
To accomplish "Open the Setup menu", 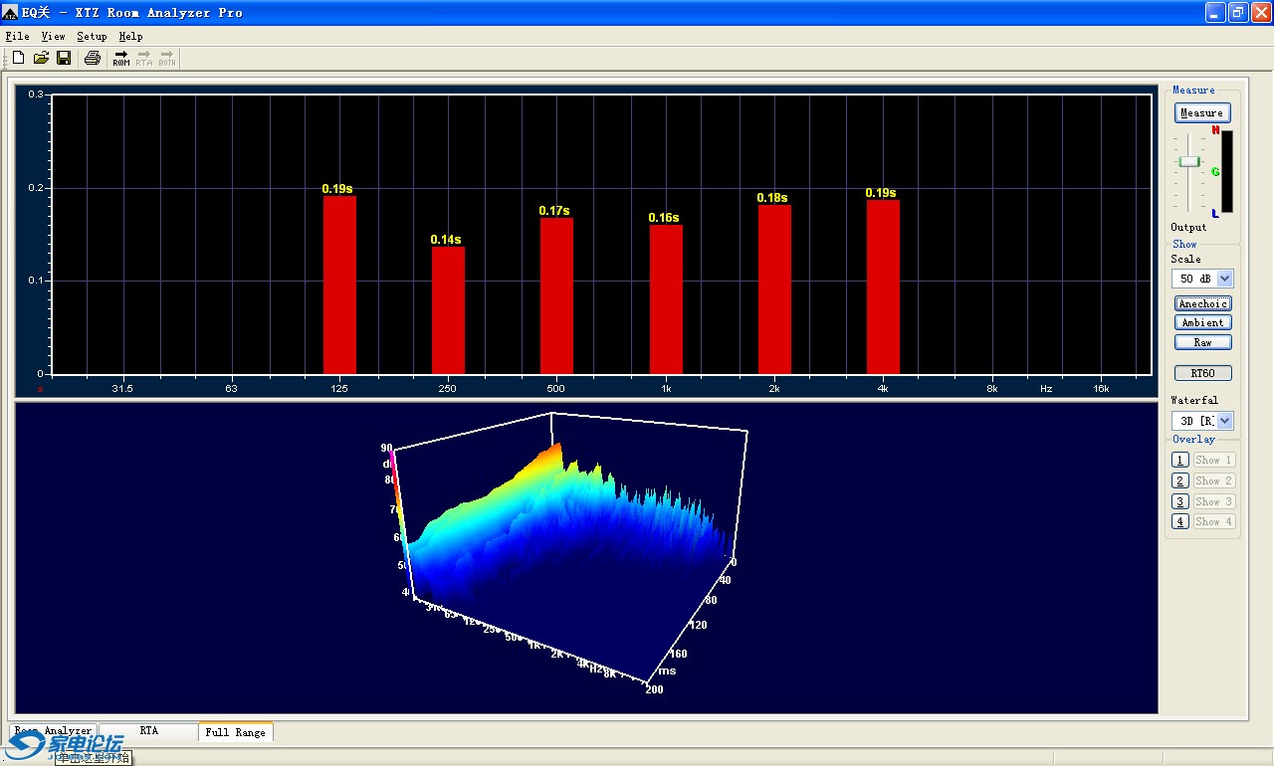I will click(x=92, y=36).
